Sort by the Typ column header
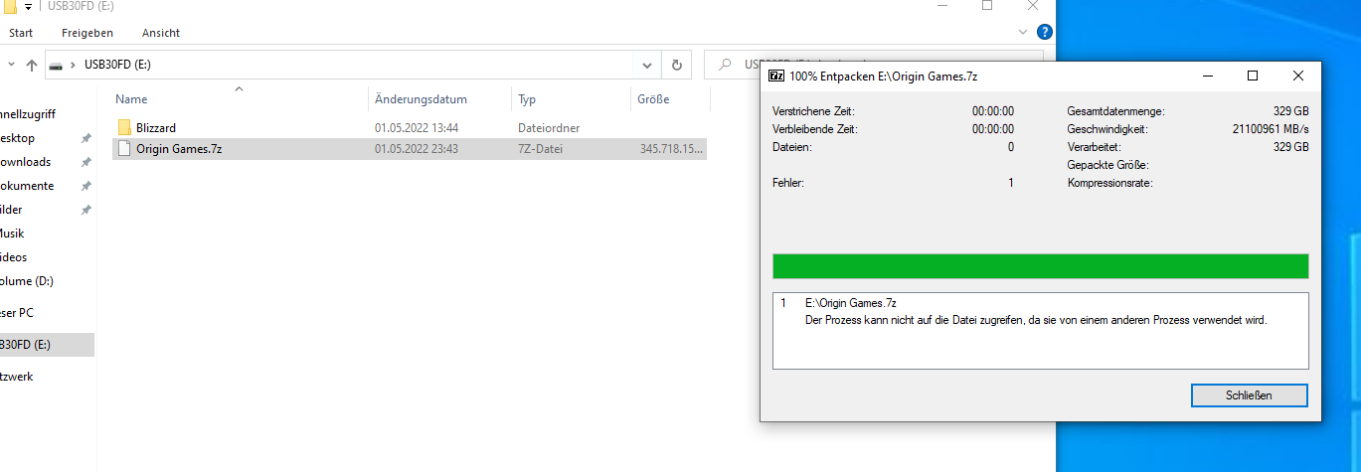 pyautogui.click(x=527, y=99)
